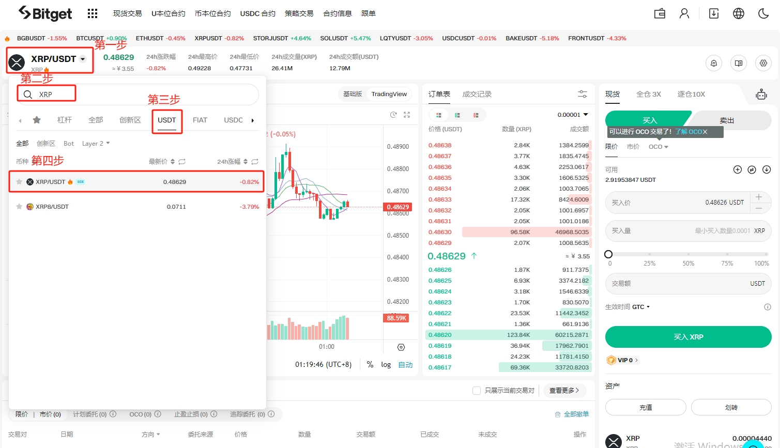Open the wallet assets icon
Viewport: 780px width, 448px height.
click(x=660, y=13)
